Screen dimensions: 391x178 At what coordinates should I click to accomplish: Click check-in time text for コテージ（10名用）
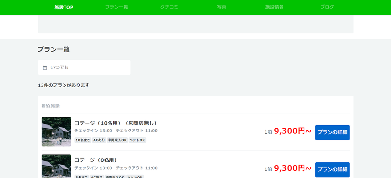(93, 131)
